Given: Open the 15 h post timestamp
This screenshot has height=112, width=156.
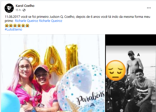Looking at the screenshot, I should click(18, 10).
